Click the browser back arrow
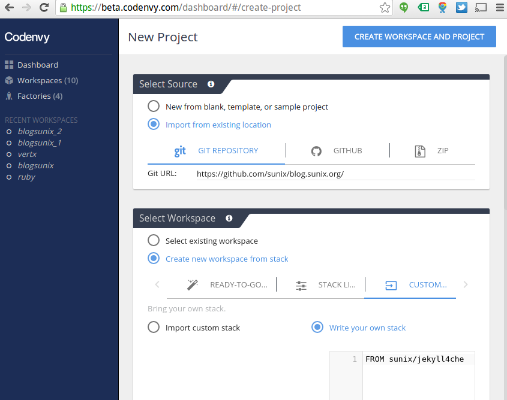 click(x=9, y=7)
